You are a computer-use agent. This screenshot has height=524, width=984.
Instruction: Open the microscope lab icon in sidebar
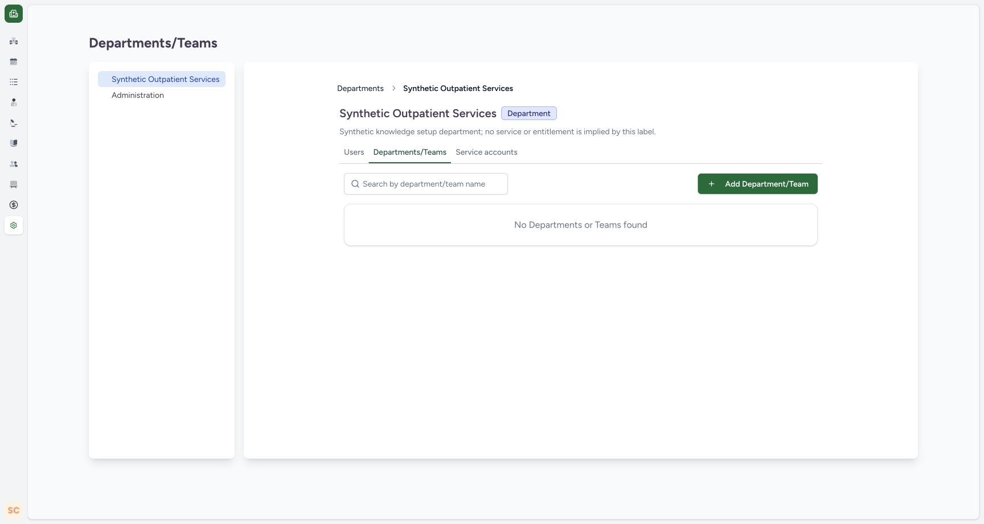click(14, 123)
